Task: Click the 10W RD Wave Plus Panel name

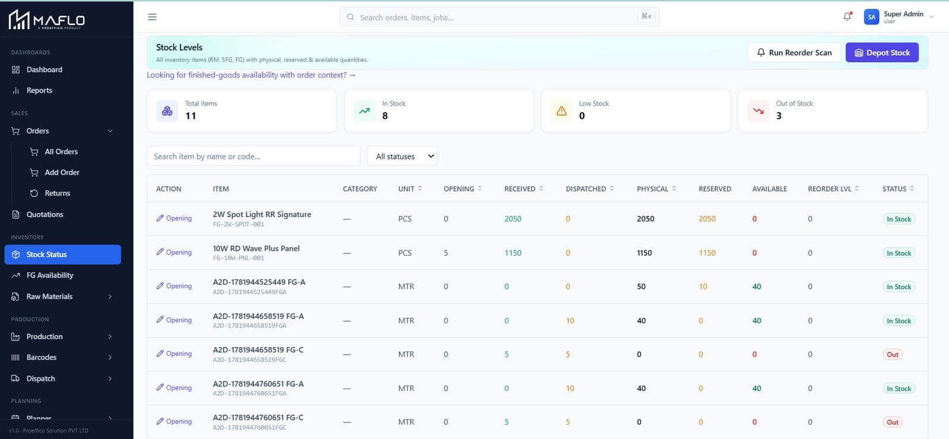Action: (256, 248)
